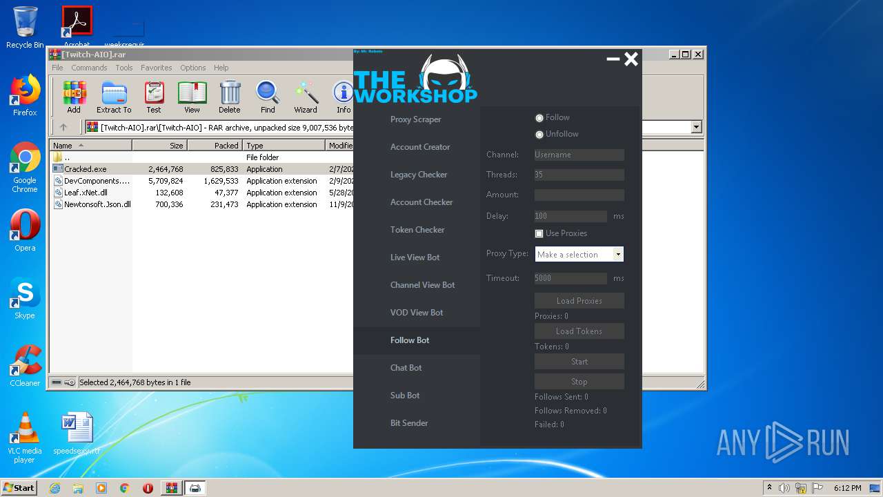This screenshot has width=883, height=497.
Task: Open the Options menu
Action: click(193, 68)
